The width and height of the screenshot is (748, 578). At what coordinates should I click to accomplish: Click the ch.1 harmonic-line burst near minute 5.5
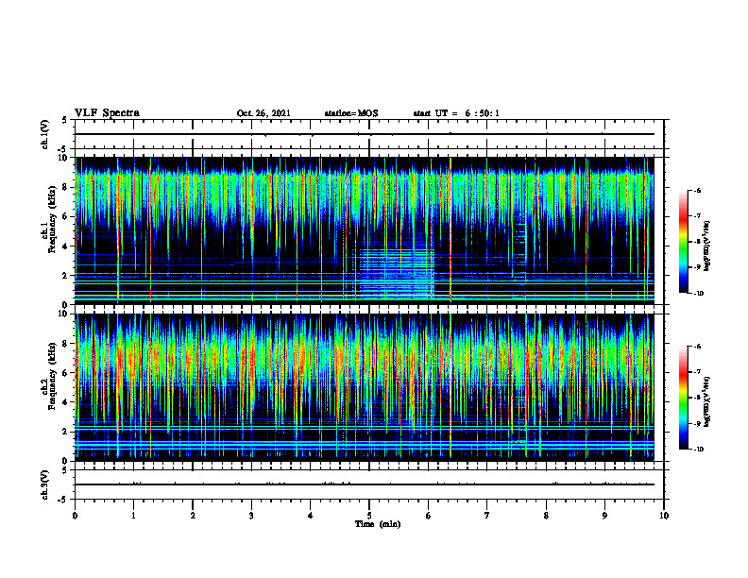pyautogui.click(x=395, y=272)
